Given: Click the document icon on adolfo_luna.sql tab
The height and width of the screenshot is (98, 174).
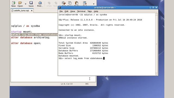Looking at the screenshot, I should pyautogui.click(x=13, y=11).
